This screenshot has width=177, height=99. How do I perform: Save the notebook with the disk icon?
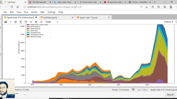(6, 22)
